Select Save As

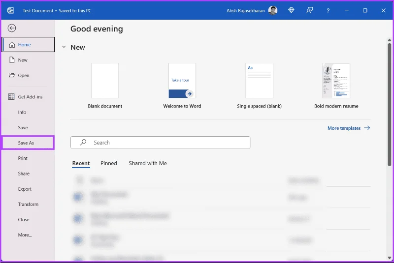point(28,143)
